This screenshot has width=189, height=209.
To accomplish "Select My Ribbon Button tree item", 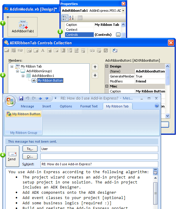I will pos(50,80).
